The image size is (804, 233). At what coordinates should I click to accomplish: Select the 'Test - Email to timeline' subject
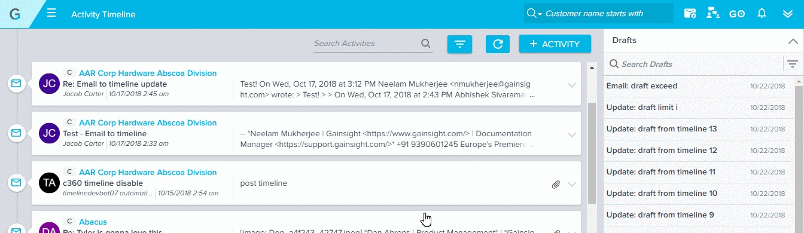[105, 134]
